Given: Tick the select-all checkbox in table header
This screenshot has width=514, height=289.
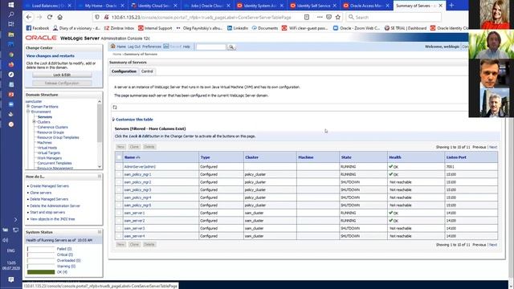Looking at the screenshot, I should [x=119, y=157].
